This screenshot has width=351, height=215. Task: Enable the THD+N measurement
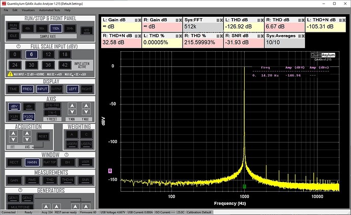pos(68,180)
